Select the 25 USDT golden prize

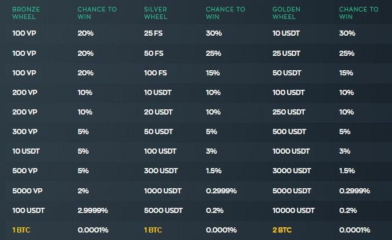point(287,53)
